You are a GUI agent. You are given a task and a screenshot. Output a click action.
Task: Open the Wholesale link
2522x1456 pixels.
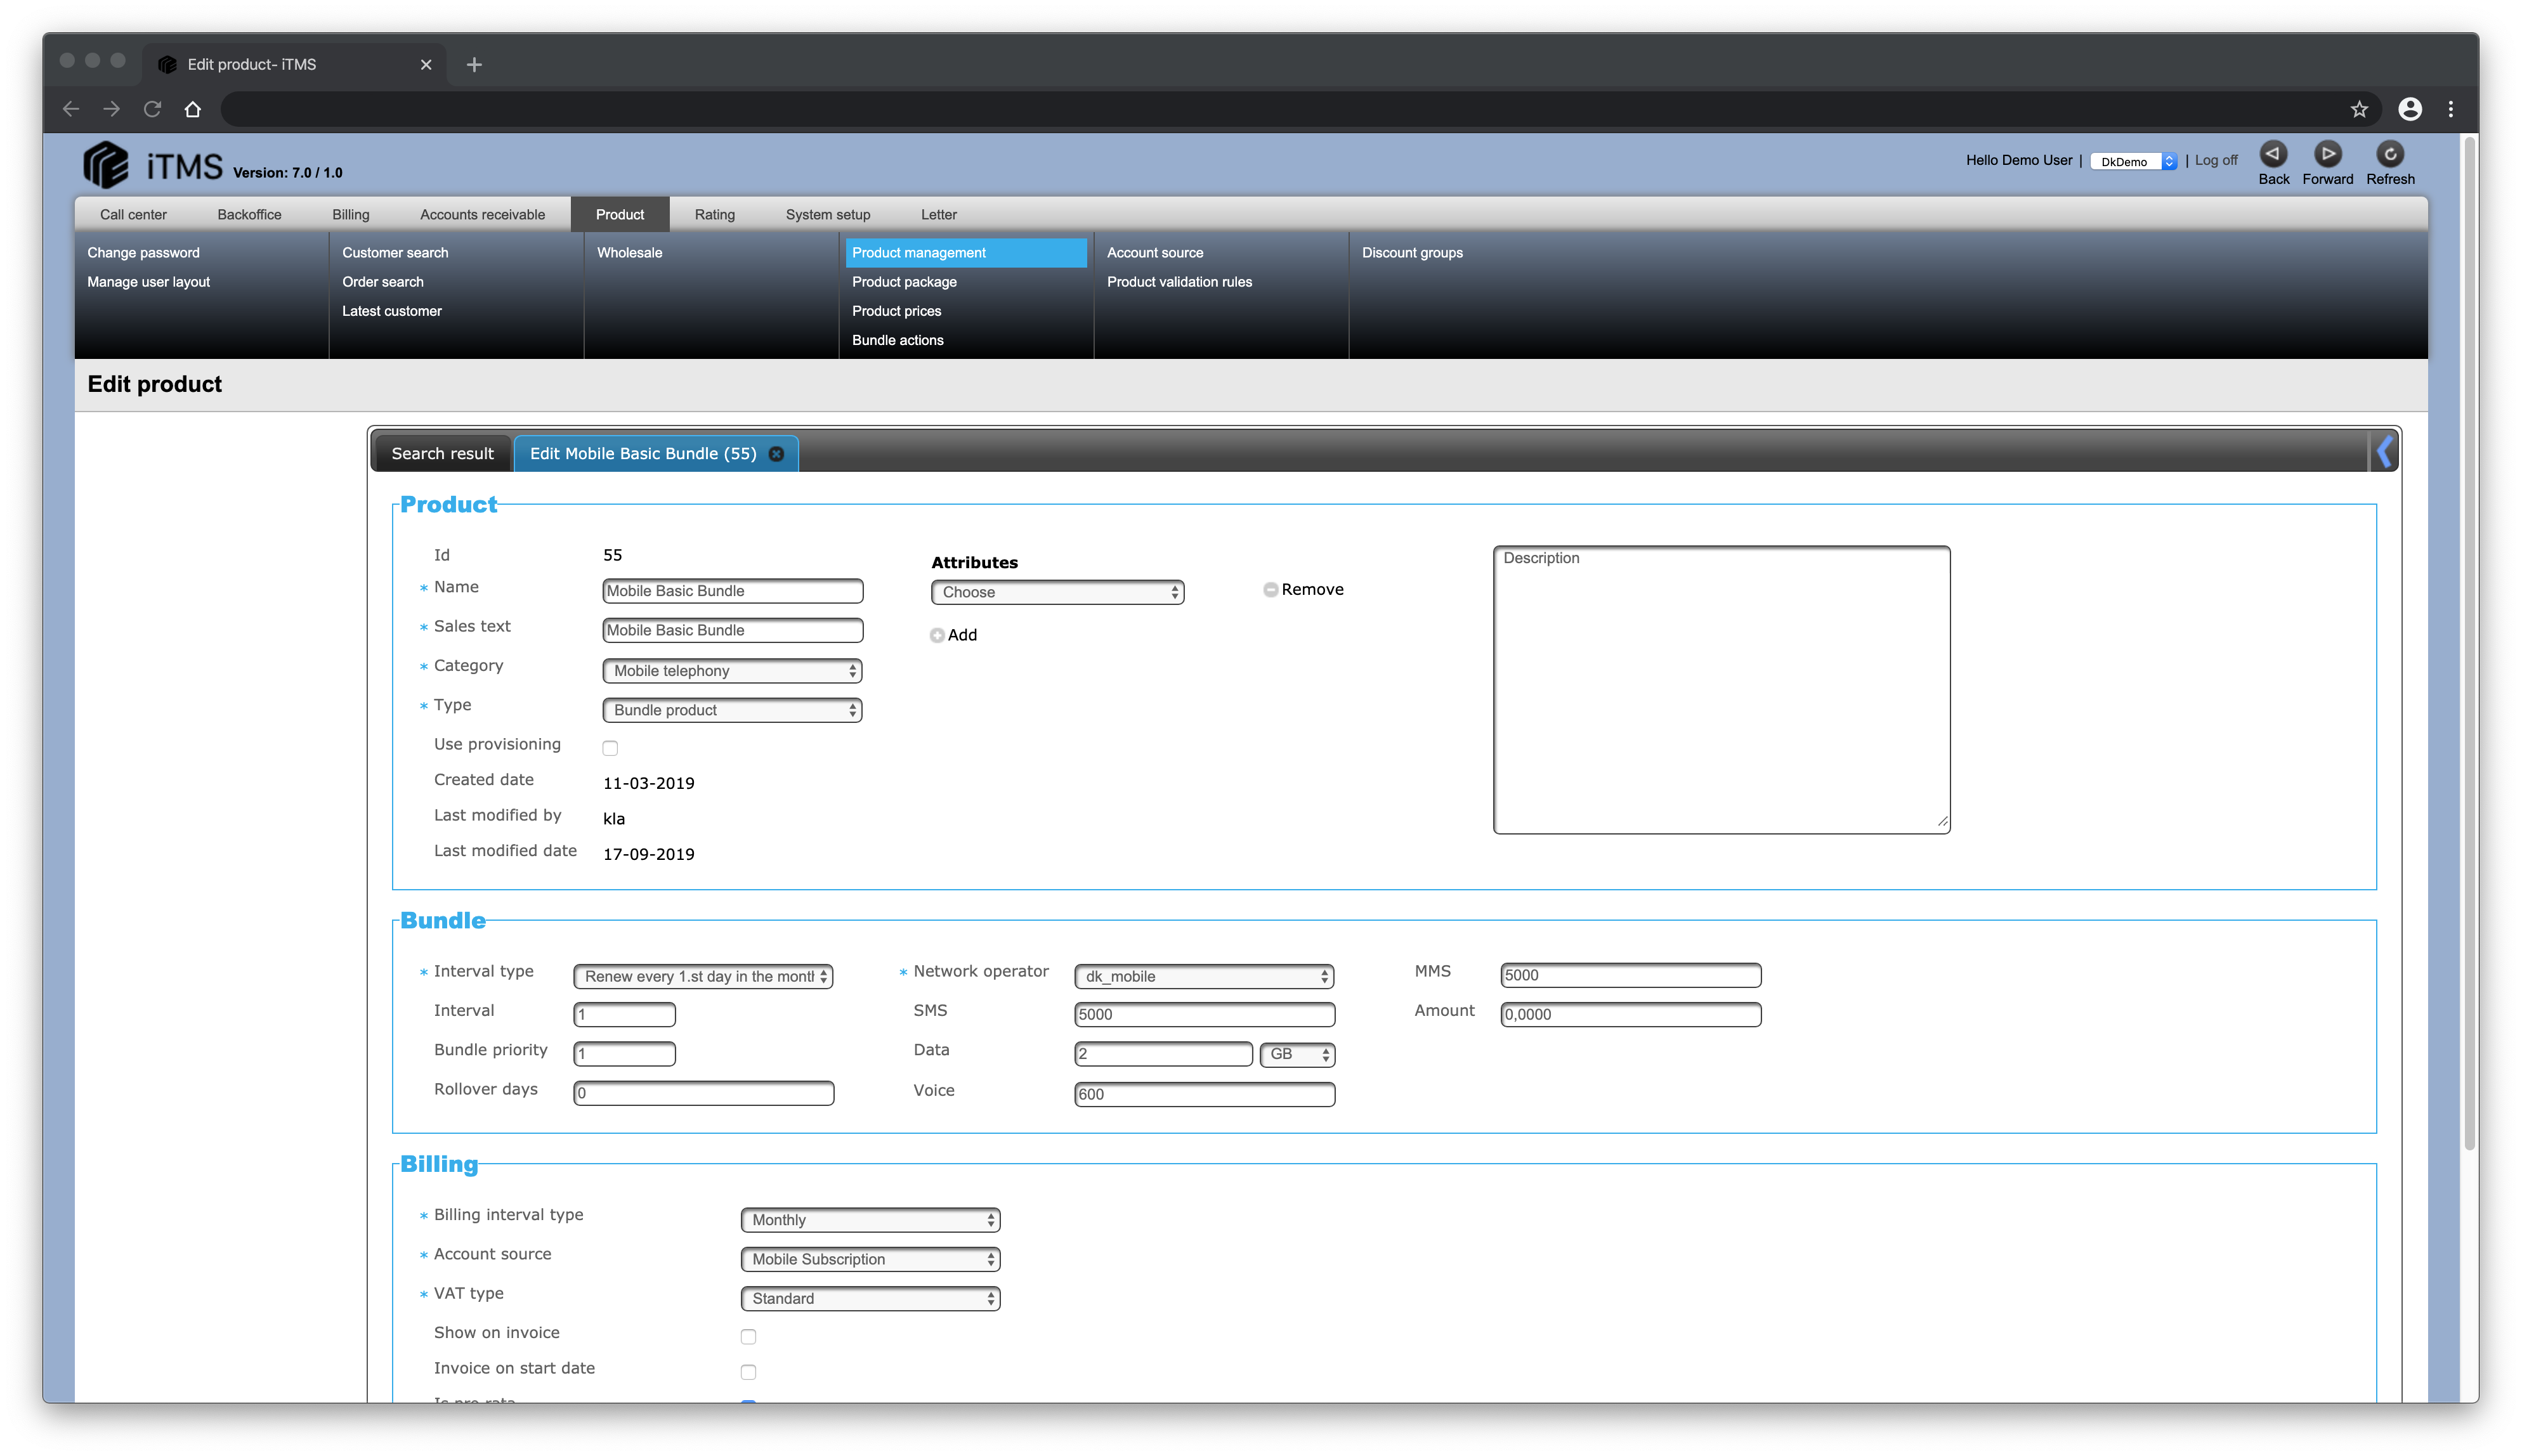point(629,253)
